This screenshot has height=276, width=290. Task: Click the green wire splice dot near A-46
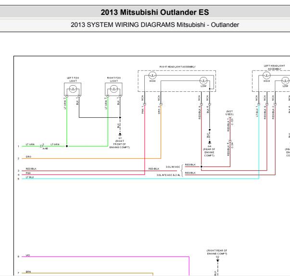tap(67, 146)
